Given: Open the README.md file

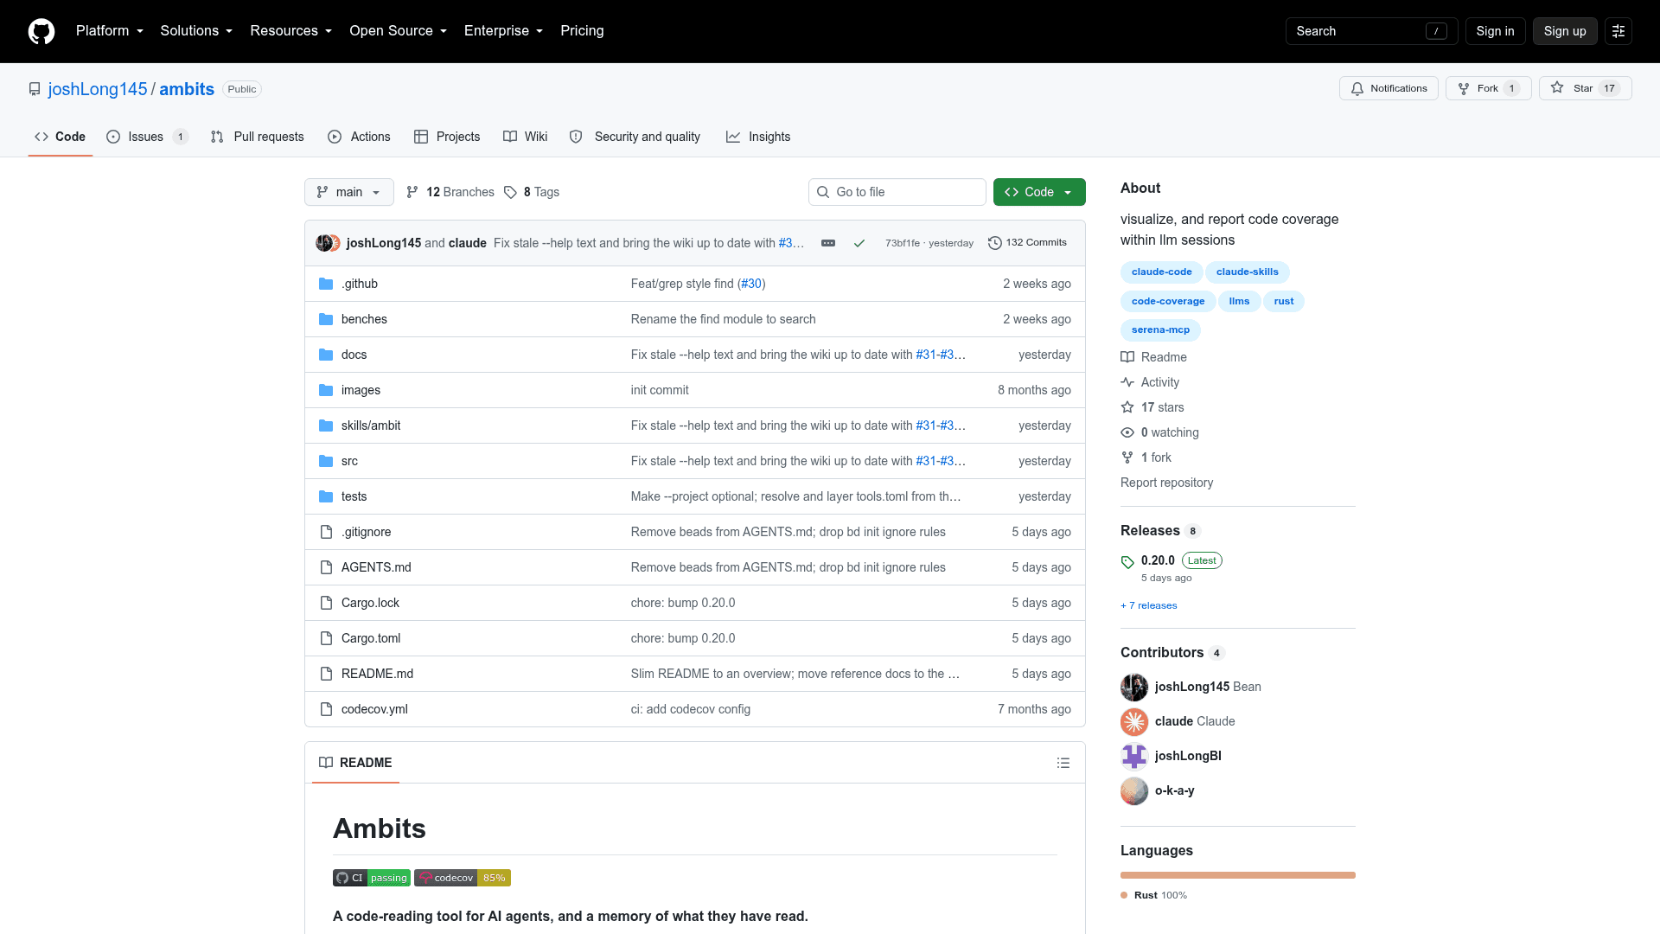Looking at the screenshot, I should click(377, 674).
